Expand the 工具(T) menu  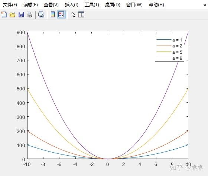point(92,5)
